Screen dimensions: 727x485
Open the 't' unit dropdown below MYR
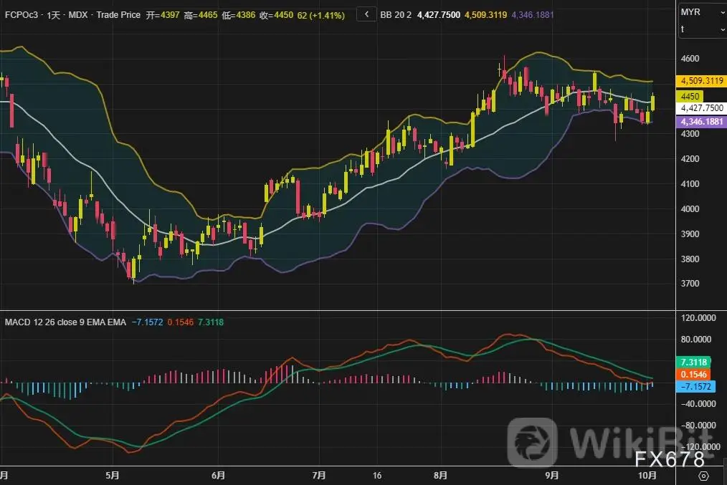click(702, 29)
